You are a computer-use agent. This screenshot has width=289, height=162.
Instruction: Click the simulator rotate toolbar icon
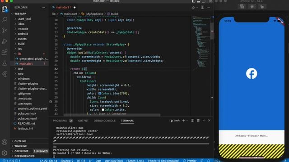(x=262, y=7)
